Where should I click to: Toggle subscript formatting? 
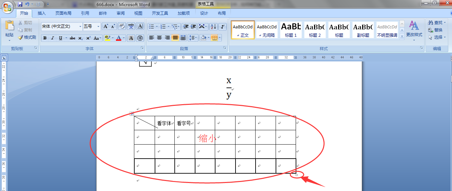click(81, 38)
